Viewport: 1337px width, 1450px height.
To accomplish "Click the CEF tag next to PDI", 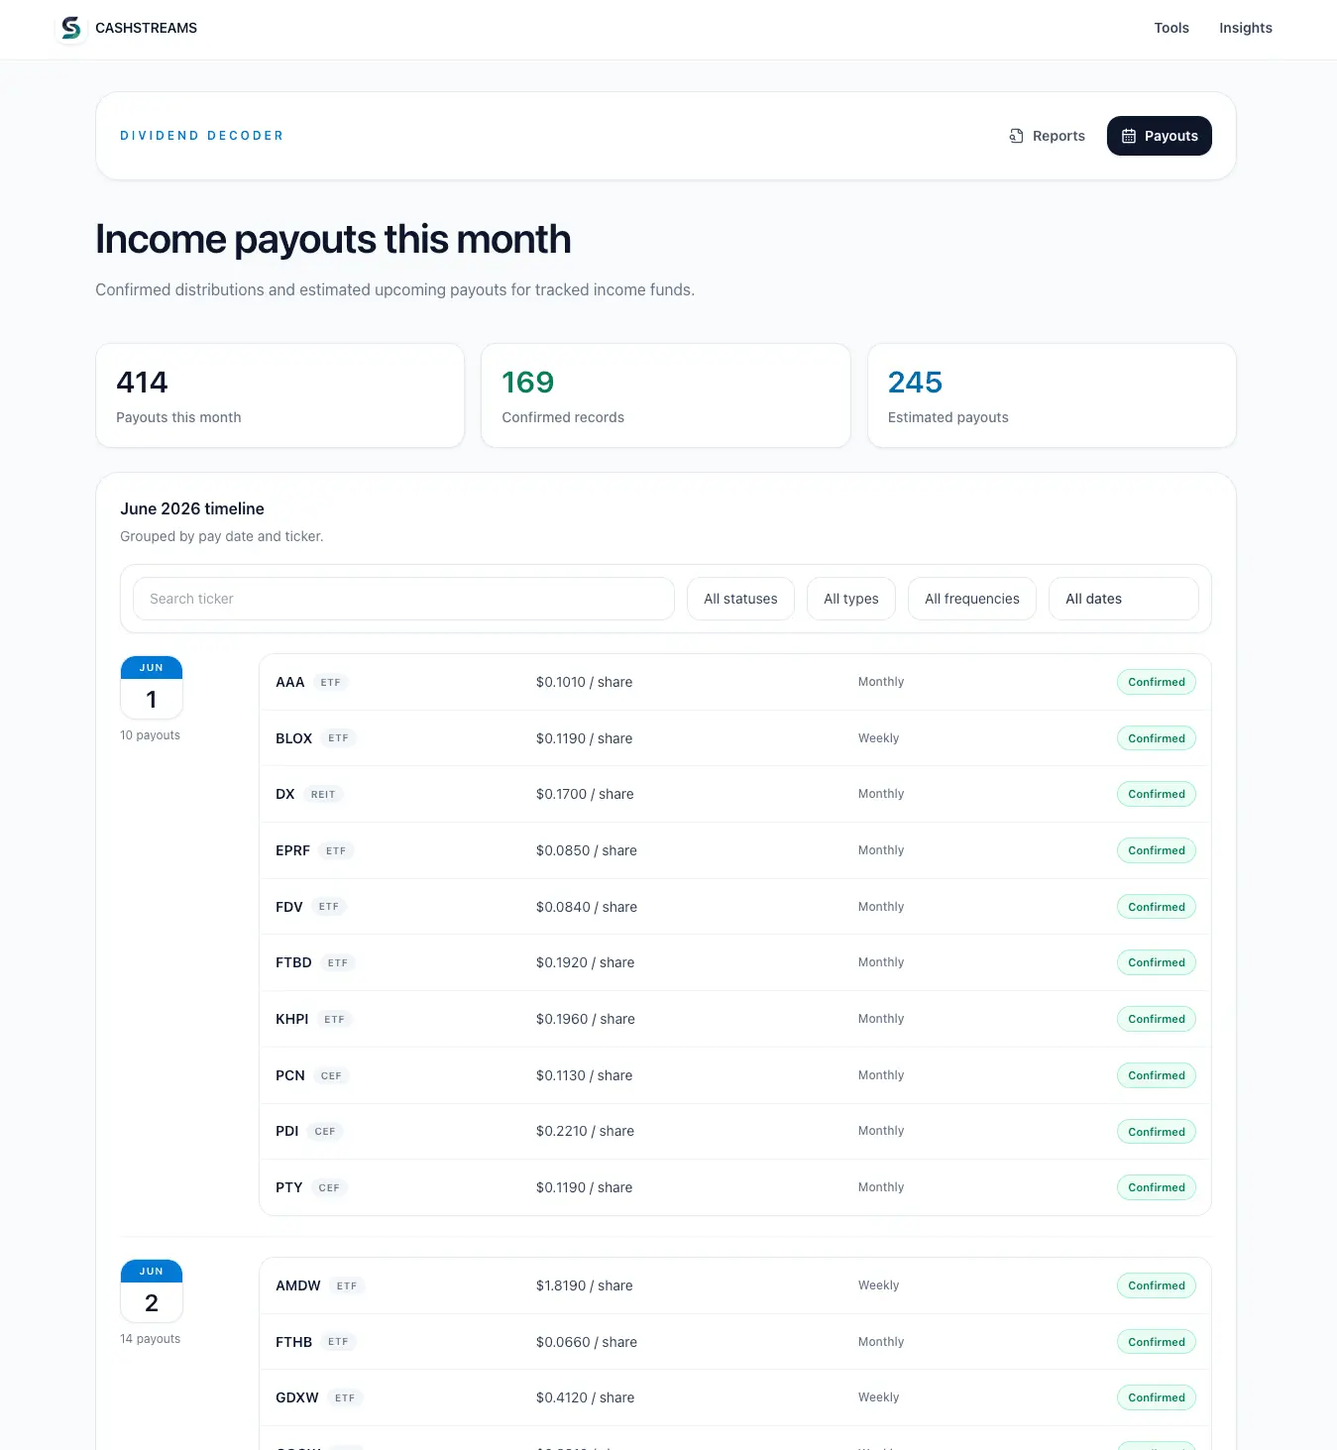I will pos(325,1132).
